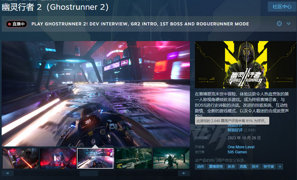The width and height of the screenshot is (297, 180).
Task: Select fourth thumbnail with green sword scene
Action: (x=134, y=158)
